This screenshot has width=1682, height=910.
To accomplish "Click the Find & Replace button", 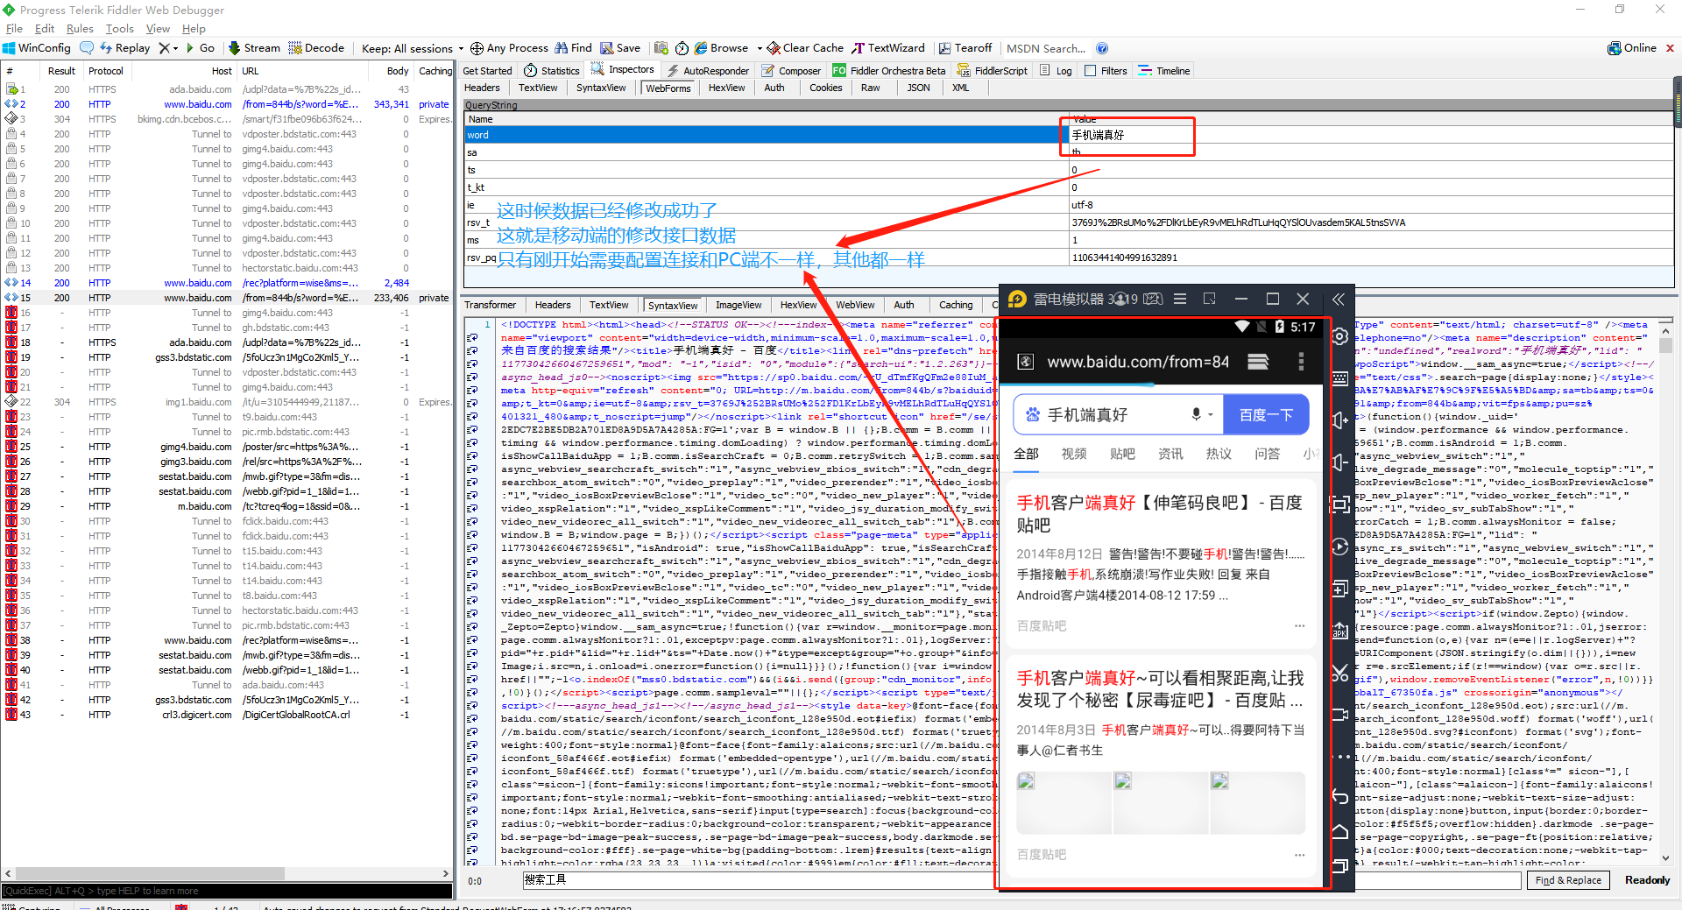I will pyautogui.click(x=1568, y=880).
